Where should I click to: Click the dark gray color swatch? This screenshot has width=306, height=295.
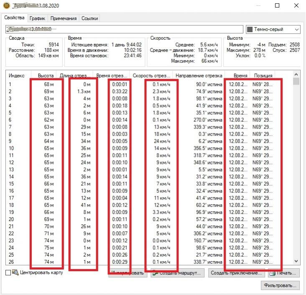point(250,29)
